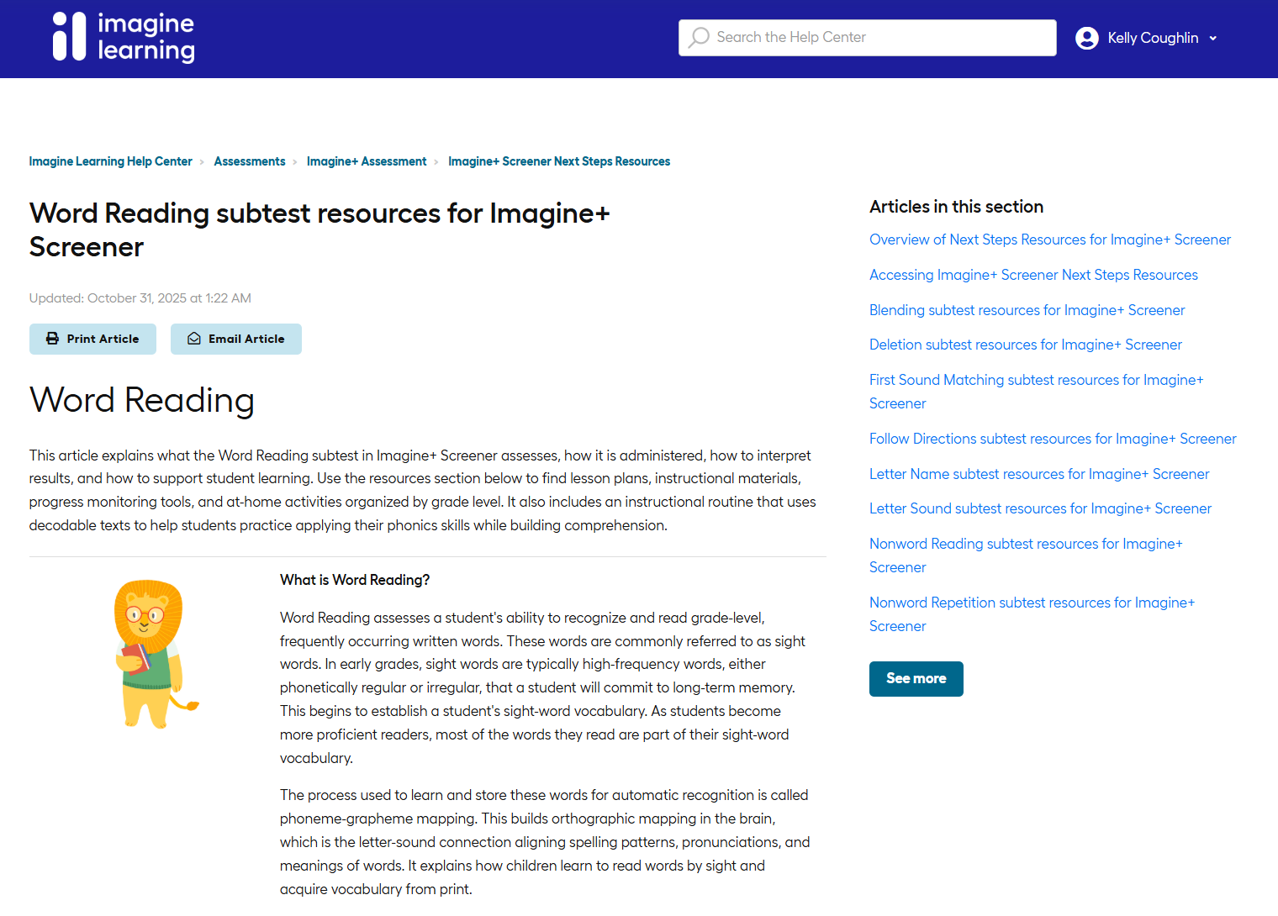Click the Email Article button

(235, 339)
